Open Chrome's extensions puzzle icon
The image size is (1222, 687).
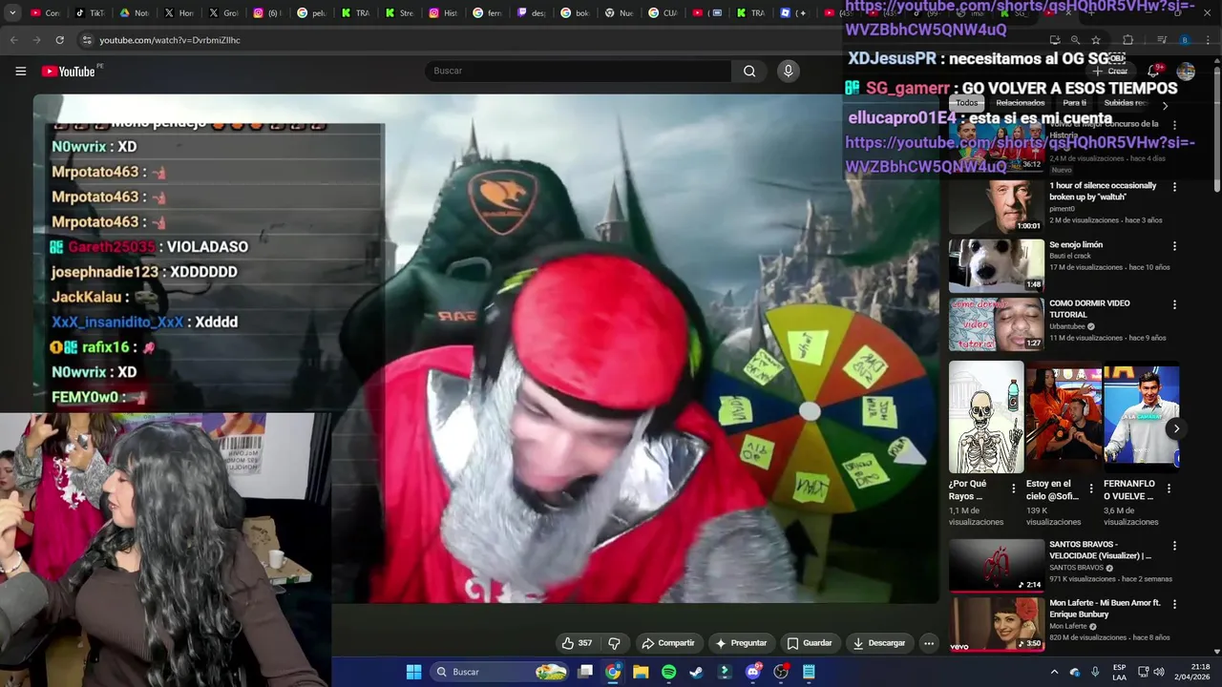click(x=1127, y=40)
